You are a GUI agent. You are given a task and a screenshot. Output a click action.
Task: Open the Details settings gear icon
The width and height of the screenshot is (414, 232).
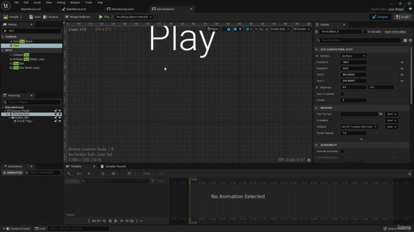click(x=411, y=40)
